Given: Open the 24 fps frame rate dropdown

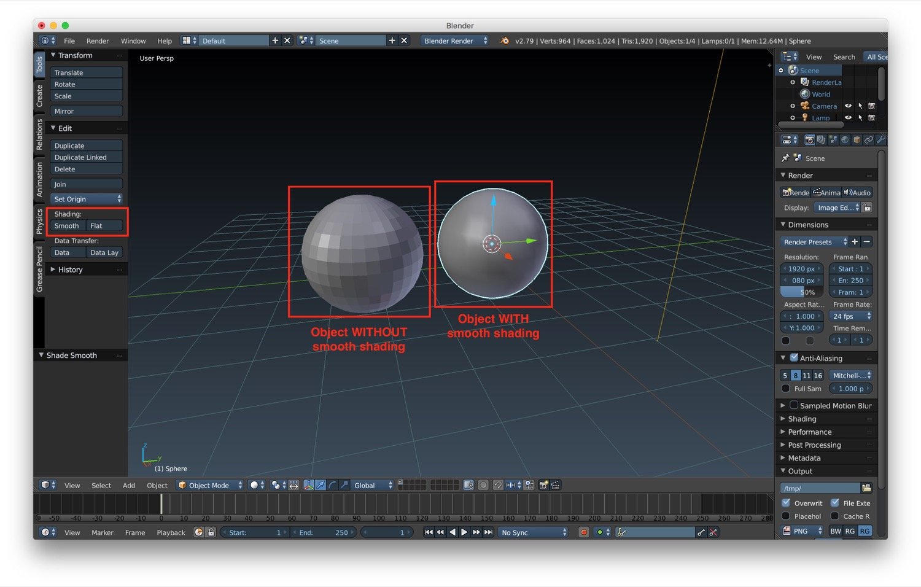Looking at the screenshot, I should click(x=850, y=316).
